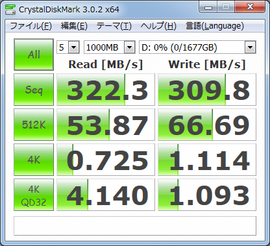Start the Seq sequential test
This screenshot has height=246, width=270.
tap(34, 90)
